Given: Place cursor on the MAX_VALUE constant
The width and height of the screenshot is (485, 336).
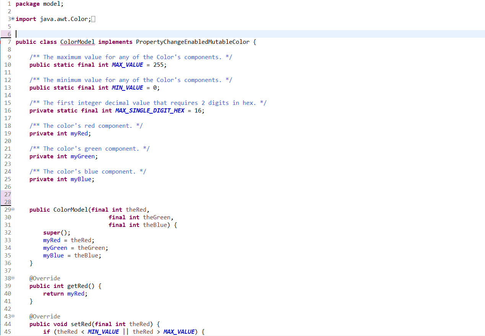Looking at the screenshot, I should (127, 64).
